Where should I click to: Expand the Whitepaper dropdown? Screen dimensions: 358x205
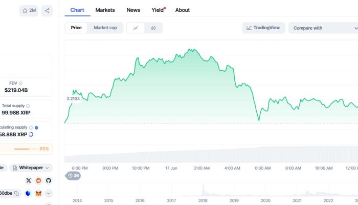click(32, 168)
